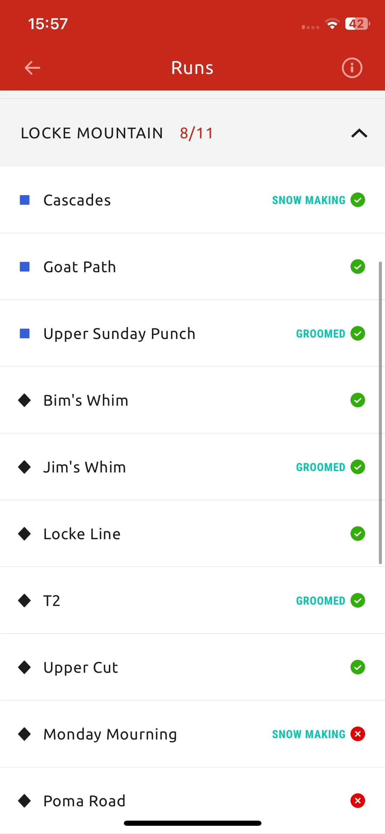
Task: Select the Upper Sunday Punch run
Action: point(192,333)
